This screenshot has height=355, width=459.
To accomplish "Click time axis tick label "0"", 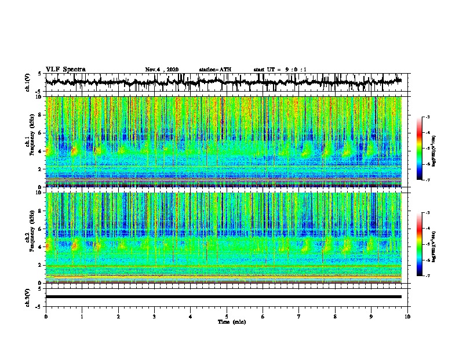I will 46,317.
